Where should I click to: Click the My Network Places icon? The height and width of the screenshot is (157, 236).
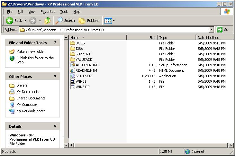(x=12, y=111)
